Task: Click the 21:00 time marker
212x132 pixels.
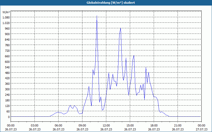Action: pos(178,126)
